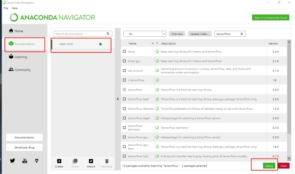Check the tensorflow-hub package checkbox
Image resolution: width=295 pixels, height=174 pixels.
point(125,156)
